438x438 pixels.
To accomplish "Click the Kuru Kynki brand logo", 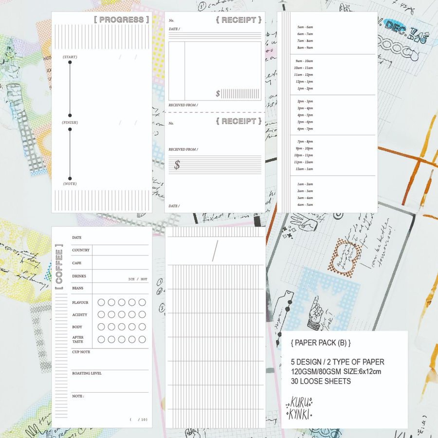I will click(x=299, y=408).
